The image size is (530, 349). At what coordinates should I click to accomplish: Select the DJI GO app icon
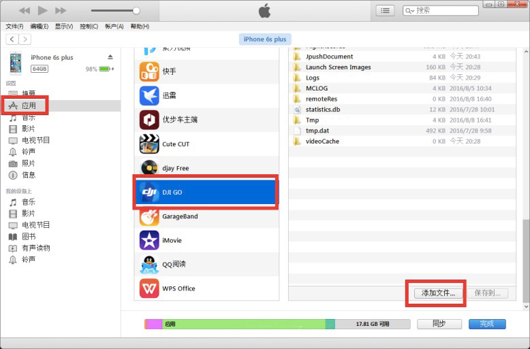pyautogui.click(x=149, y=192)
